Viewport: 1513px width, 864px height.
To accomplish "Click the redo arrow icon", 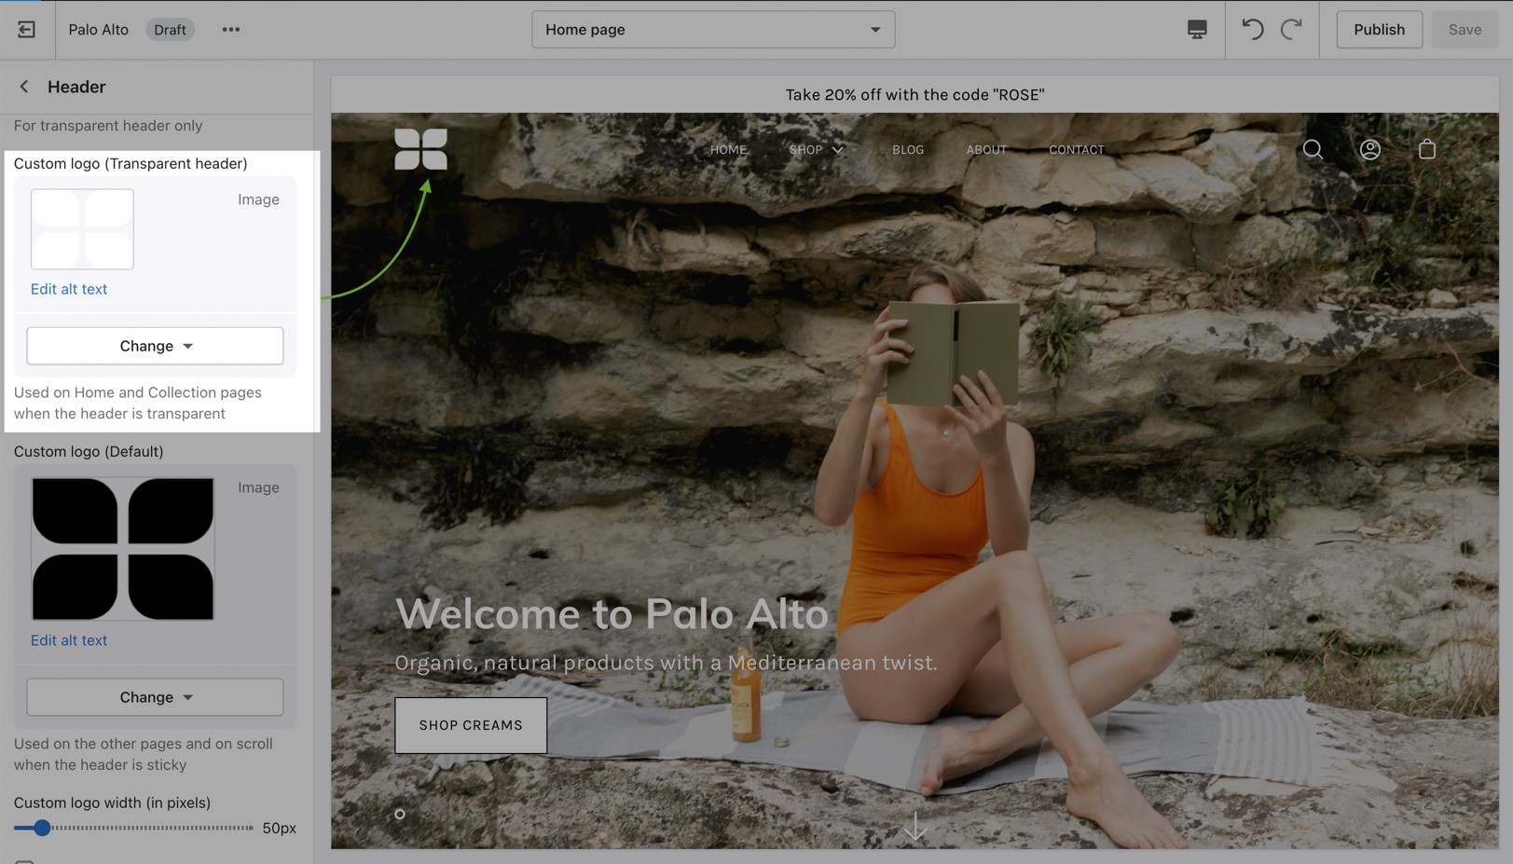I will [1291, 30].
